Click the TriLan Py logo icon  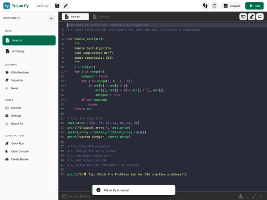[6, 6]
